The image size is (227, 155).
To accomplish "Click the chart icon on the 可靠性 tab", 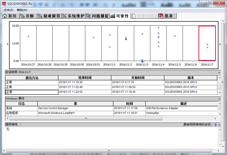I will coord(113,16).
